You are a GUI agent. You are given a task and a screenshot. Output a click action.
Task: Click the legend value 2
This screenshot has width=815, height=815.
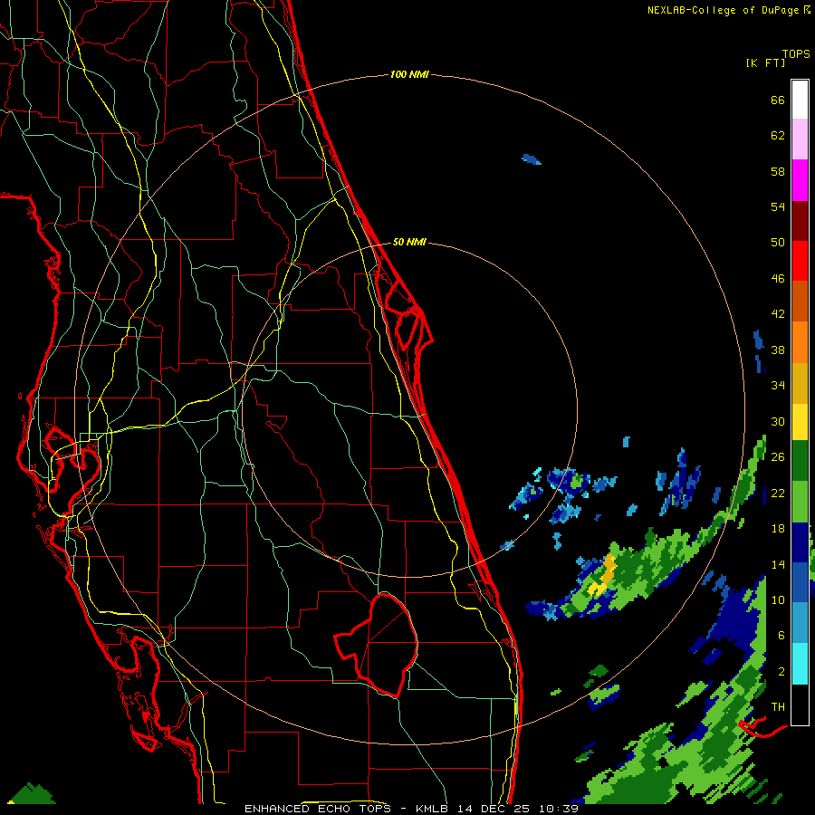(x=781, y=672)
